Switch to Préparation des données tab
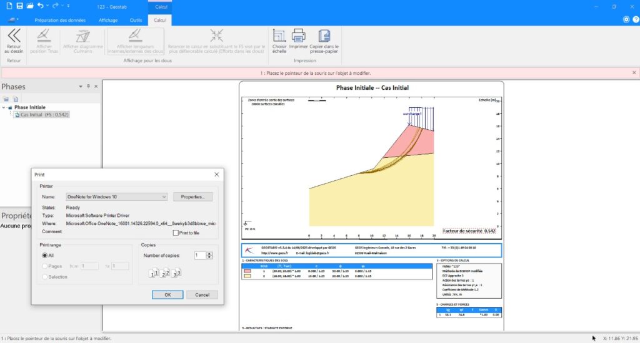This screenshot has width=640, height=343. 60,20
